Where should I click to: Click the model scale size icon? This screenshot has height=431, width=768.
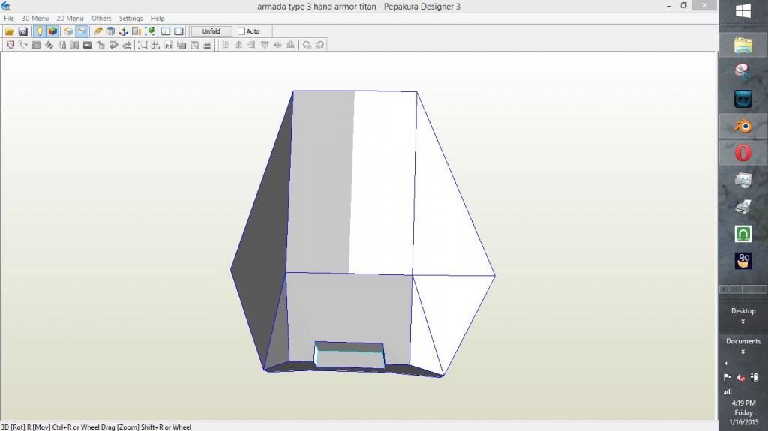[x=136, y=31]
